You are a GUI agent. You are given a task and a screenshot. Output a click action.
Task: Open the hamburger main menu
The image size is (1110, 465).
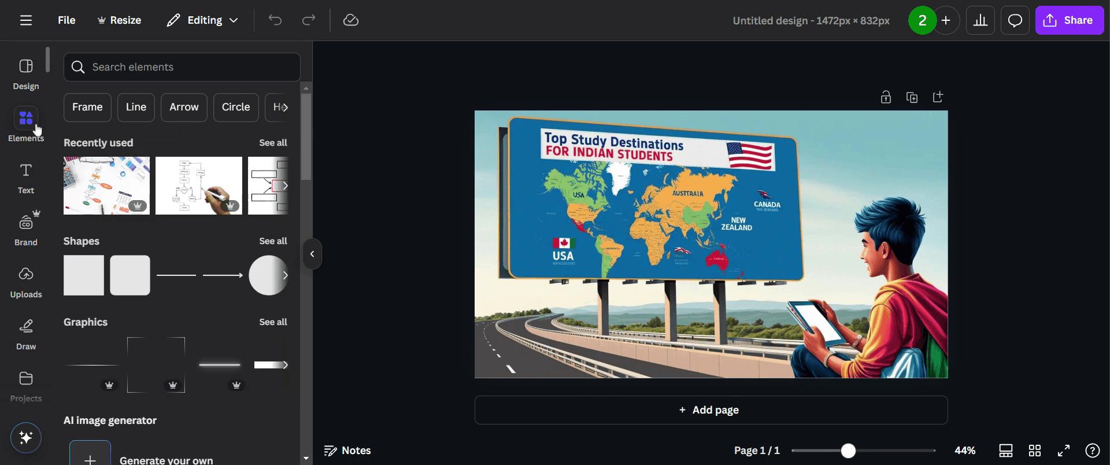[25, 20]
